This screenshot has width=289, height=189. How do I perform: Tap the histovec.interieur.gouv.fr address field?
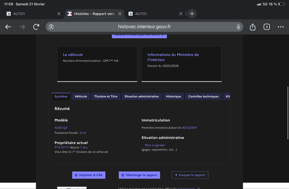click(x=144, y=27)
